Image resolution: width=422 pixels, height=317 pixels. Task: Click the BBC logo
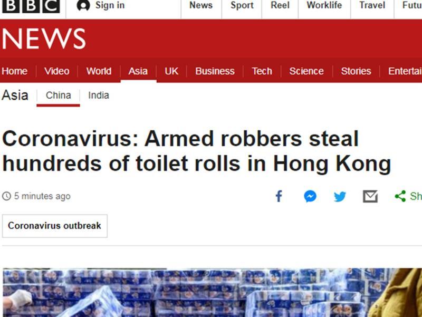[31, 6]
